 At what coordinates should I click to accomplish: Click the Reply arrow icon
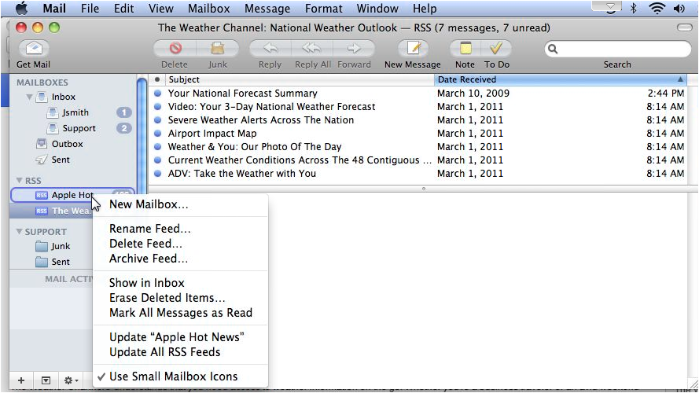tap(270, 49)
